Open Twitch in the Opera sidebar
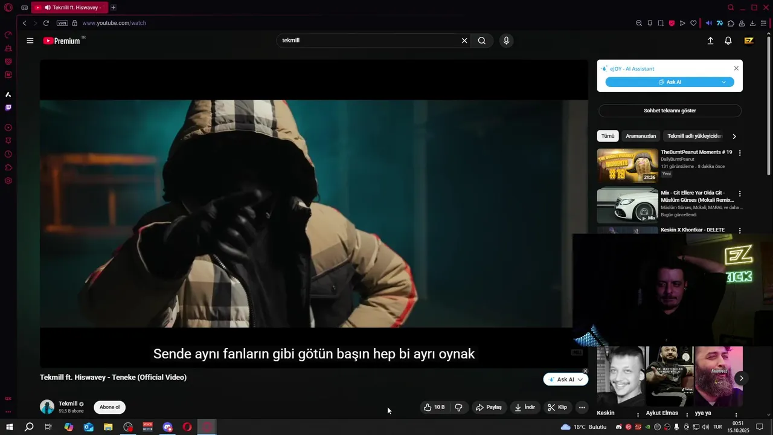This screenshot has width=773, height=435. 8,108
